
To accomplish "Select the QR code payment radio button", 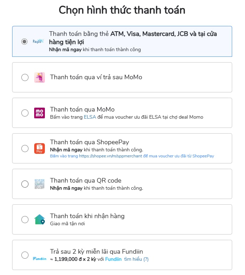I will [x=25, y=184].
